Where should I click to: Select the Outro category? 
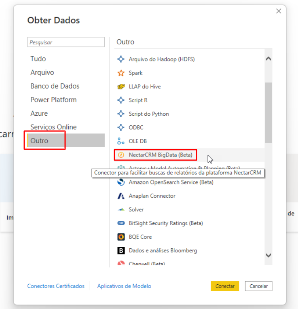click(x=66, y=140)
